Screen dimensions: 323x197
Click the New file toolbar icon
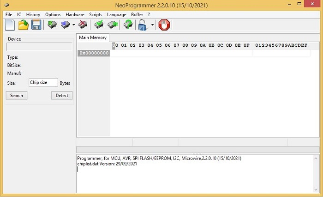[10, 25]
